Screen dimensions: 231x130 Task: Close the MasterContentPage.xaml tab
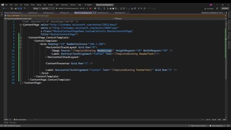pos(95,13)
